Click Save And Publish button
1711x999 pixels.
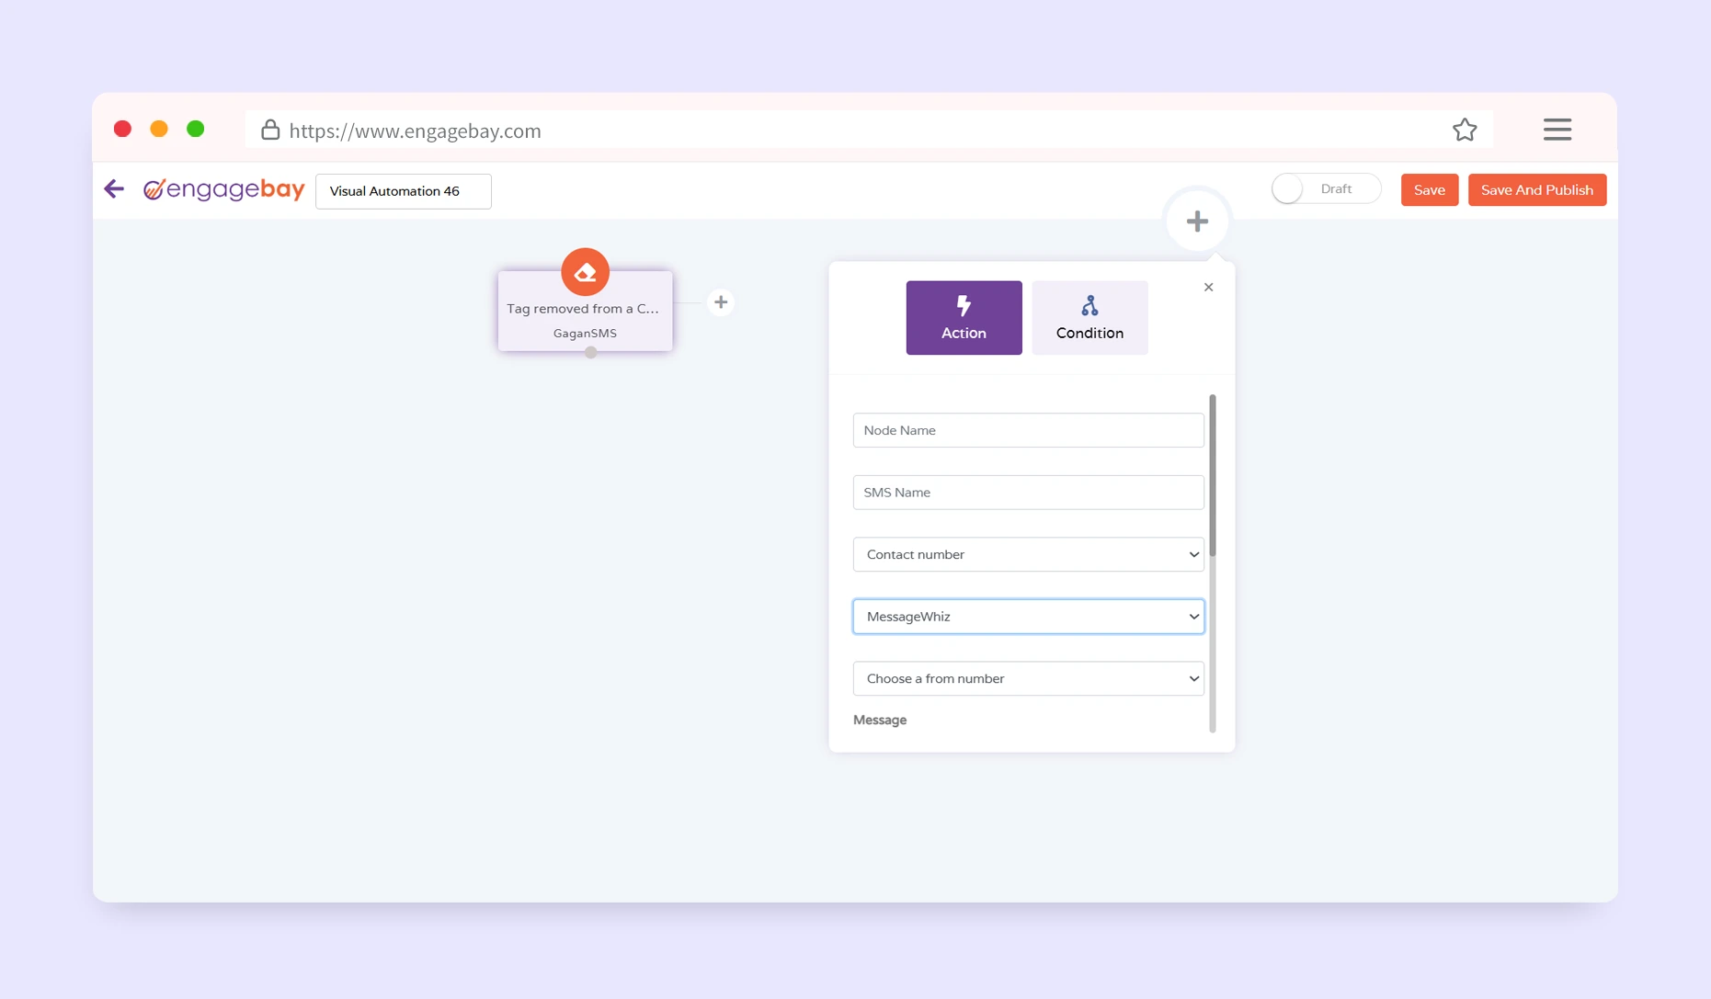coord(1536,190)
